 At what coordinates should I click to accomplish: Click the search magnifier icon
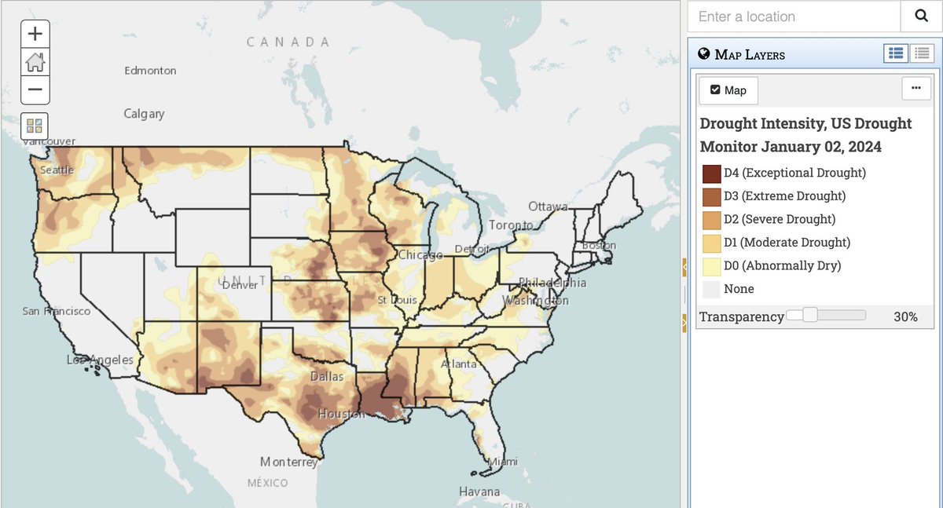click(x=919, y=16)
